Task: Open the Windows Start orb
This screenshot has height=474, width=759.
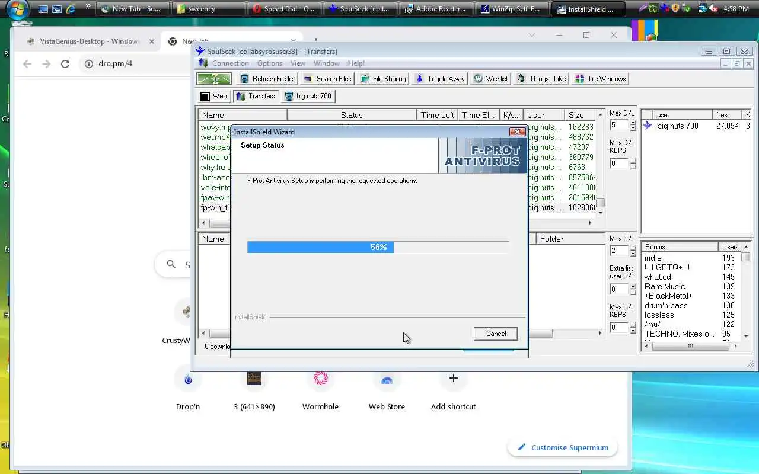Action: 18,9
